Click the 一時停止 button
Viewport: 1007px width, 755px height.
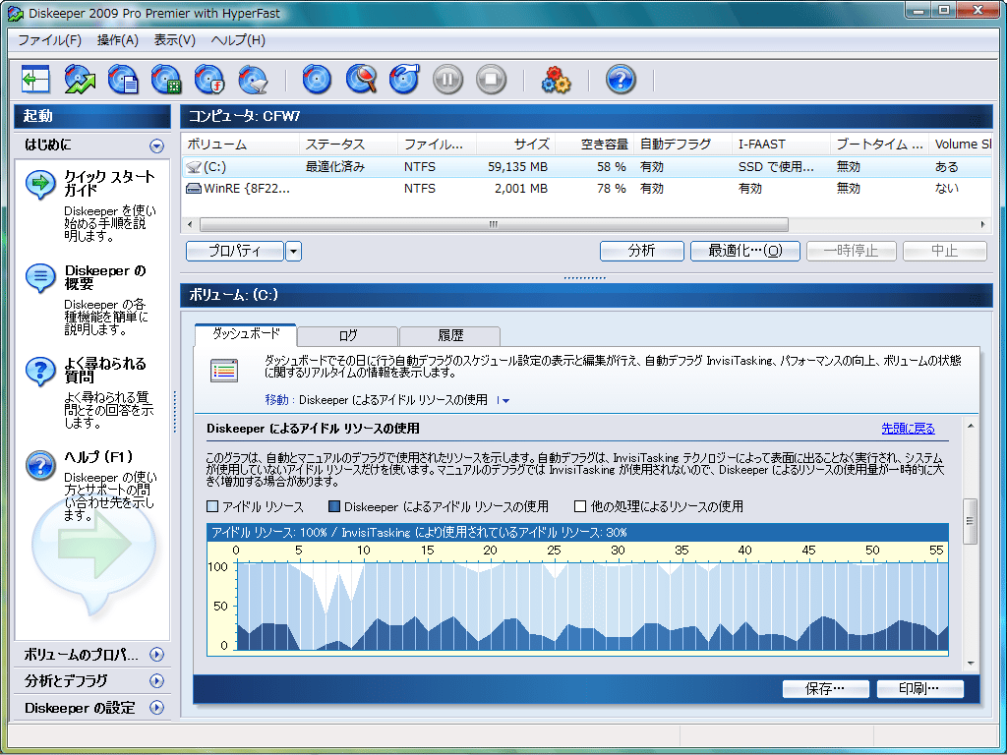coord(851,251)
